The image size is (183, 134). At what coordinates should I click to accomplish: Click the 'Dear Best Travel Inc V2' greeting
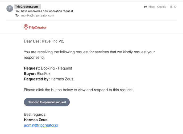click(x=44, y=41)
